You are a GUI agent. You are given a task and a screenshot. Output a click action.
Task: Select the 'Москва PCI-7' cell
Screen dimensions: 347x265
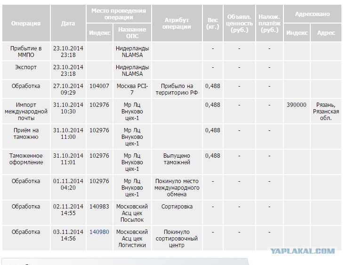pyautogui.click(x=132, y=89)
